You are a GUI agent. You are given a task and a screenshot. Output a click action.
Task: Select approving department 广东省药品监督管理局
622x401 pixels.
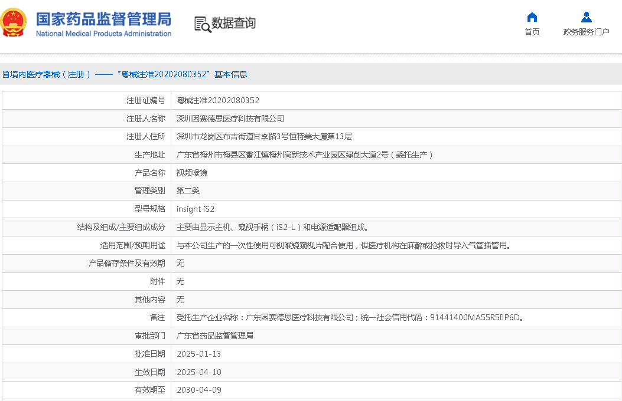(215, 336)
